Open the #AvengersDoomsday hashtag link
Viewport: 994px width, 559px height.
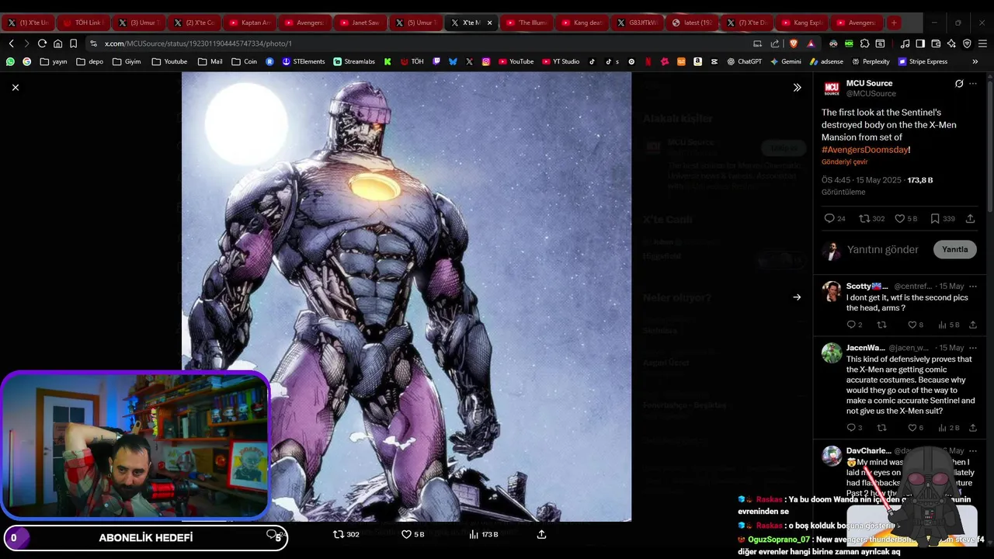point(864,149)
